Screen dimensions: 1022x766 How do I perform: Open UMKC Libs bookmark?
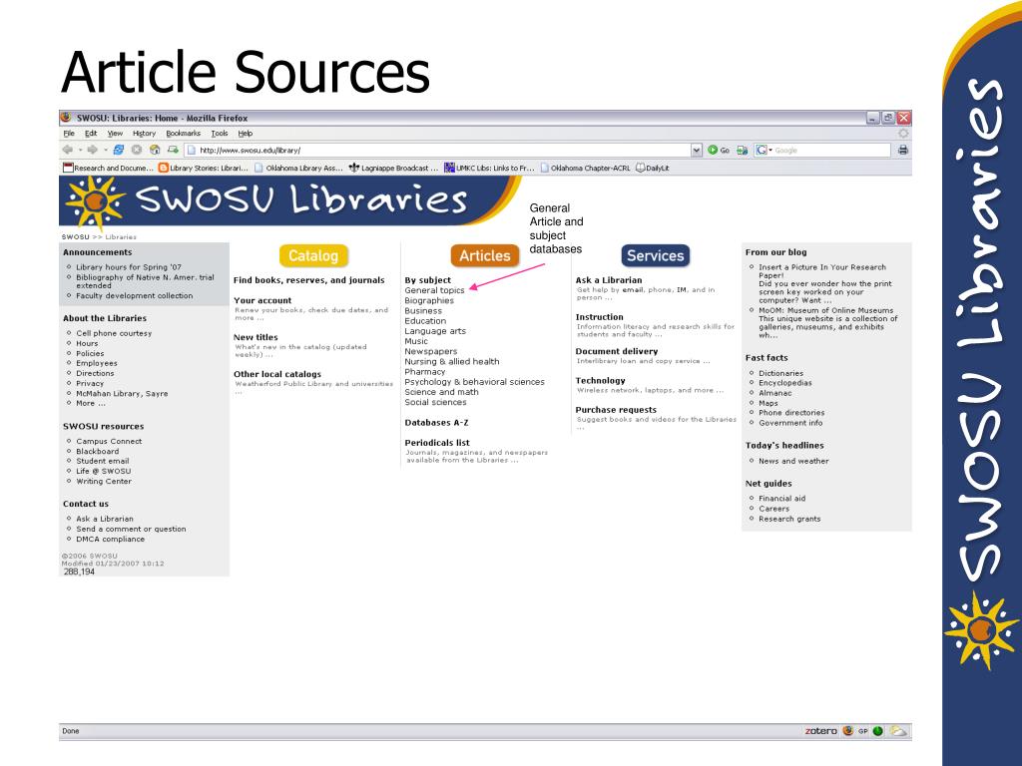(x=489, y=168)
